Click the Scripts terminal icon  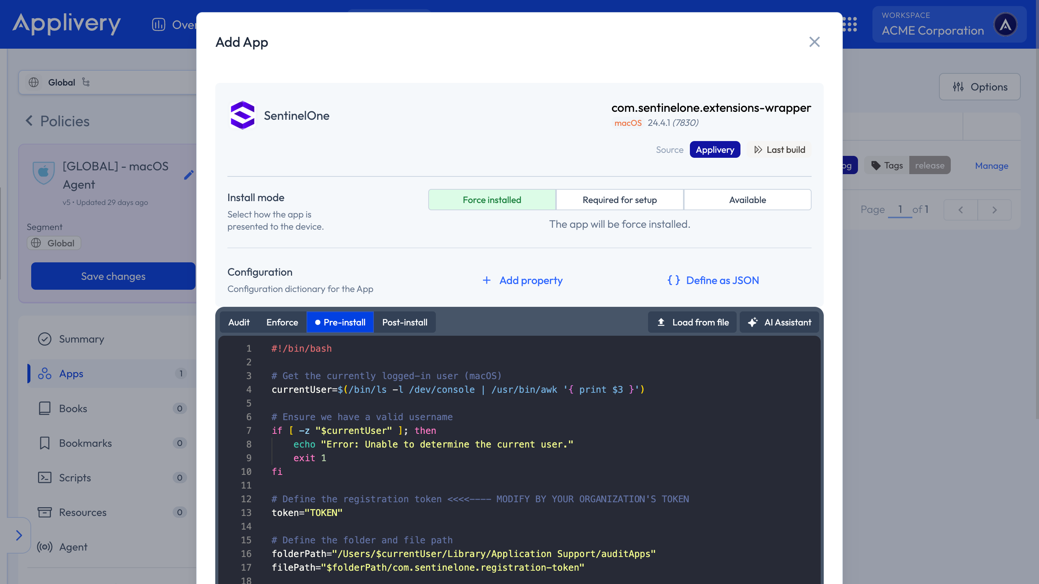pos(44,478)
